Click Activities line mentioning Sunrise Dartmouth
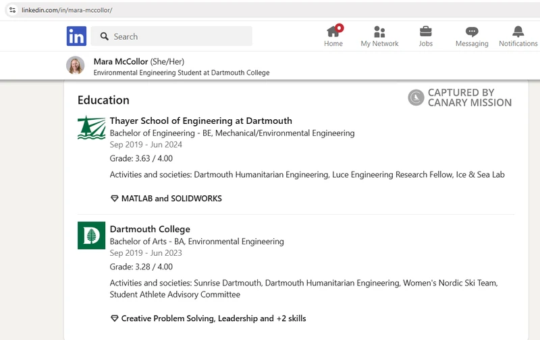The image size is (540, 340). (x=304, y=288)
